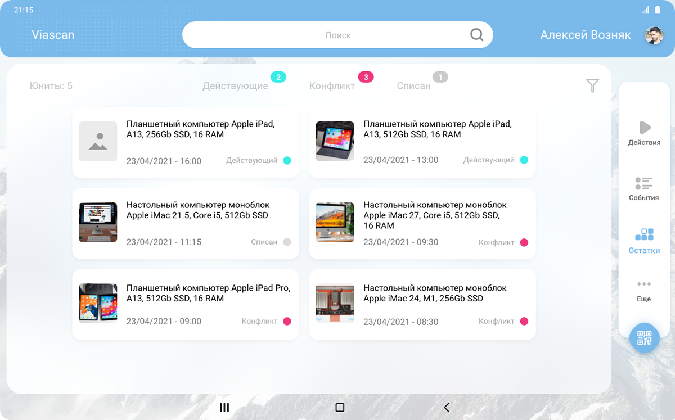Click placeholder image of iPad 256Gb card
The image size is (675, 420).
pyautogui.click(x=98, y=142)
